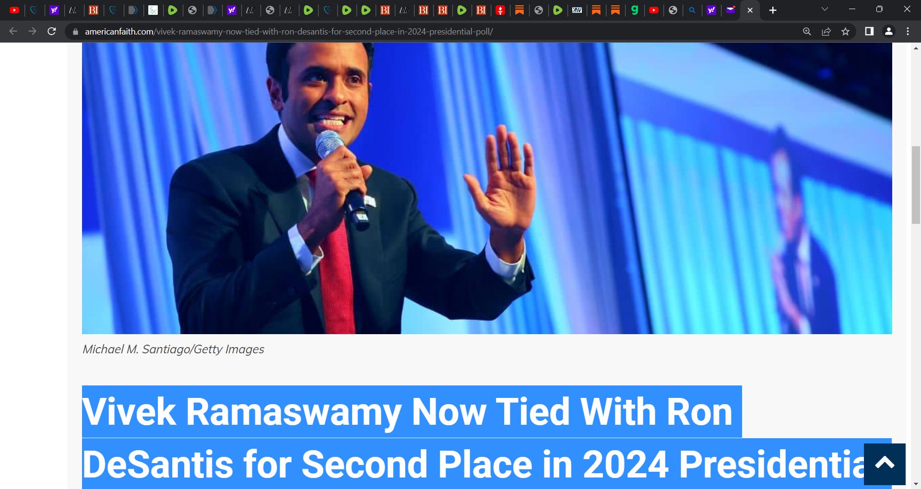Open the user profile icon

coord(888,32)
